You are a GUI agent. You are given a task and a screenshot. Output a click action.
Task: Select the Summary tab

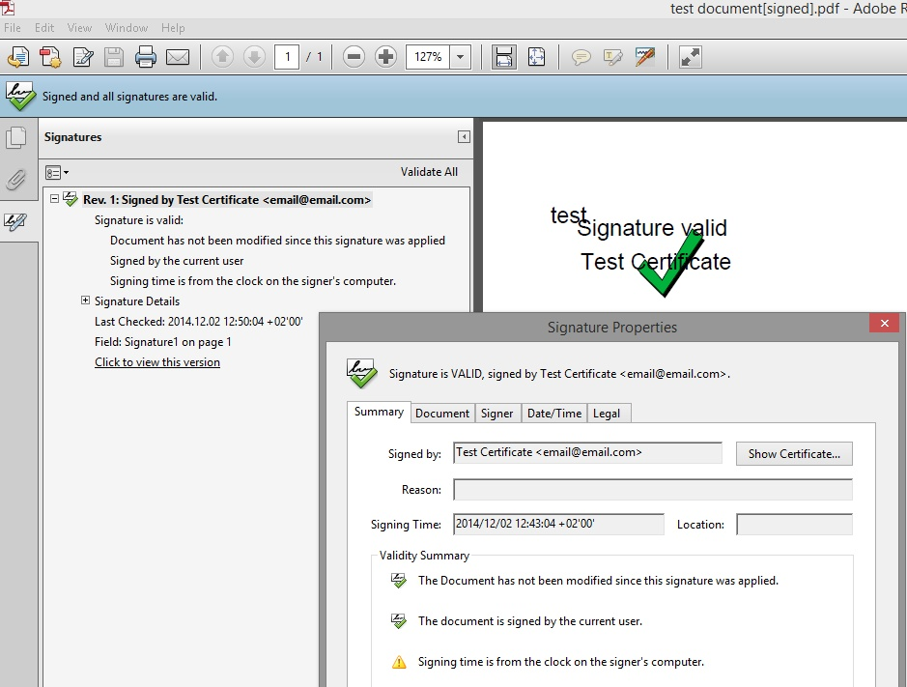tap(379, 412)
